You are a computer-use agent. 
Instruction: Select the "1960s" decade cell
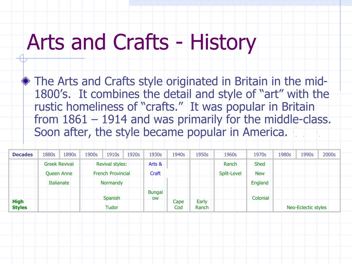click(230, 155)
